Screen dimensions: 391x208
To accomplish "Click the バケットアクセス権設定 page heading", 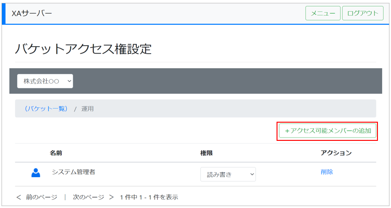I will (x=83, y=49).
